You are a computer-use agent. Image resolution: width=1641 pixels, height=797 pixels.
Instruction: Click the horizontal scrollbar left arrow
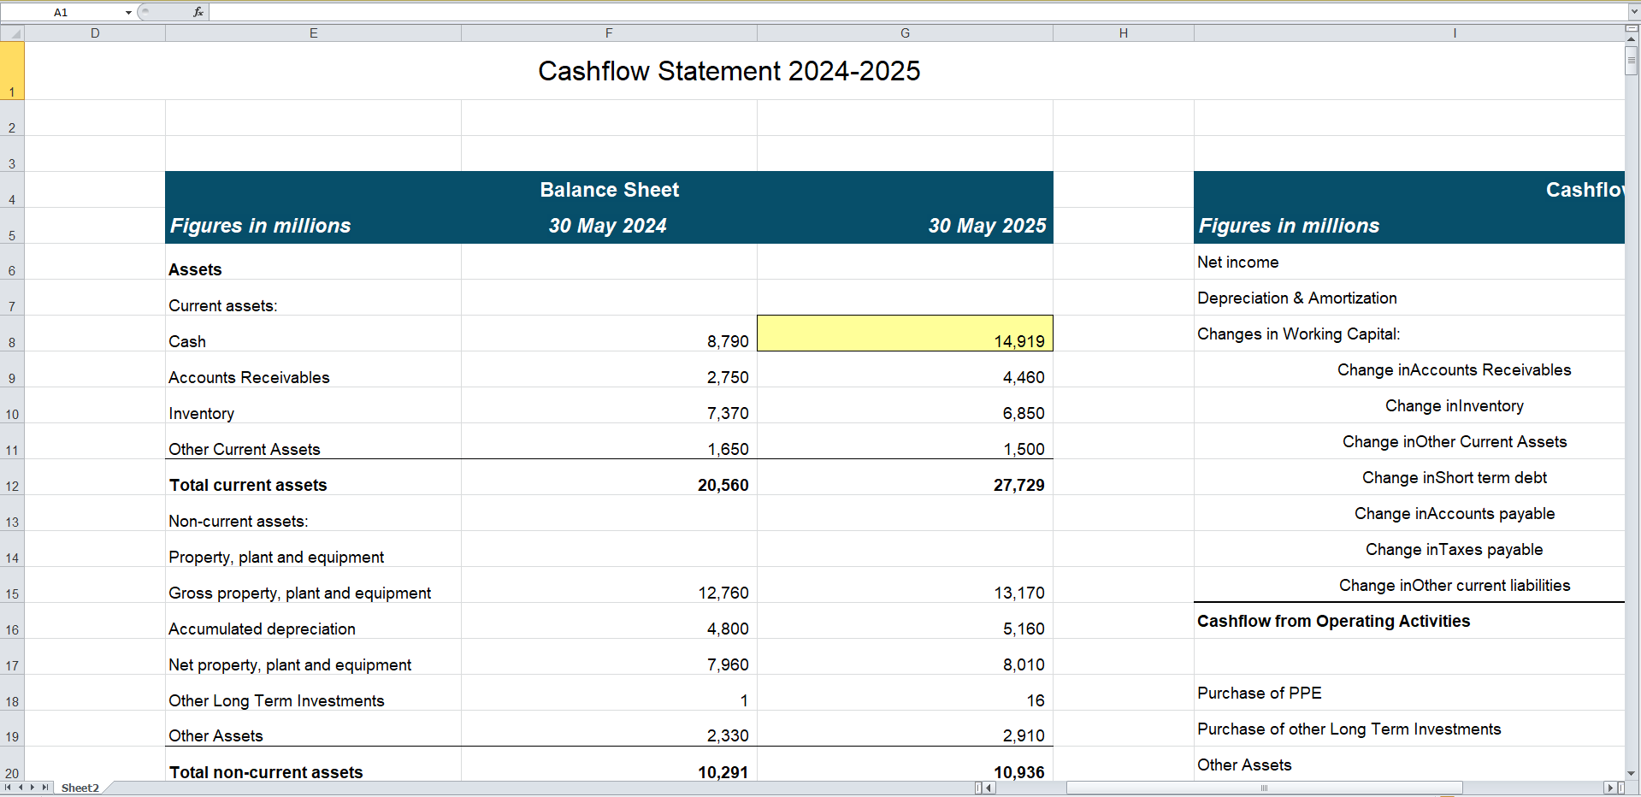tap(989, 788)
